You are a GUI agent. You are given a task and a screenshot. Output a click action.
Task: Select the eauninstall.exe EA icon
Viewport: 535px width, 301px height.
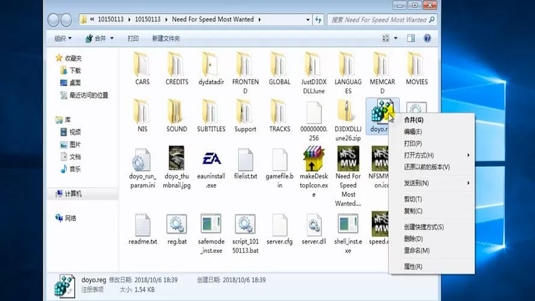click(x=211, y=159)
